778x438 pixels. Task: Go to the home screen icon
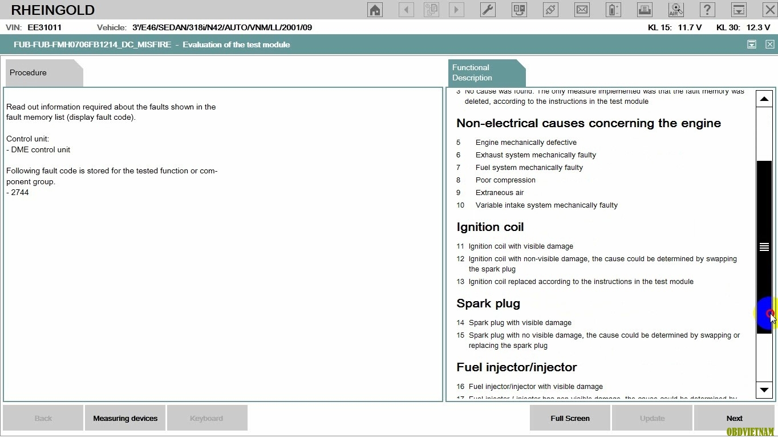click(x=375, y=10)
